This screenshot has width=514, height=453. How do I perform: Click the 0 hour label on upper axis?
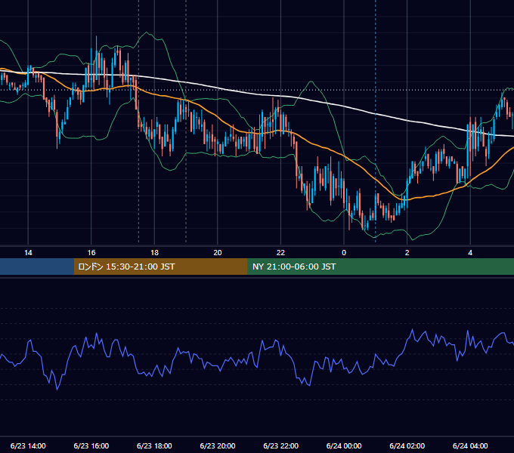pyautogui.click(x=344, y=253)
